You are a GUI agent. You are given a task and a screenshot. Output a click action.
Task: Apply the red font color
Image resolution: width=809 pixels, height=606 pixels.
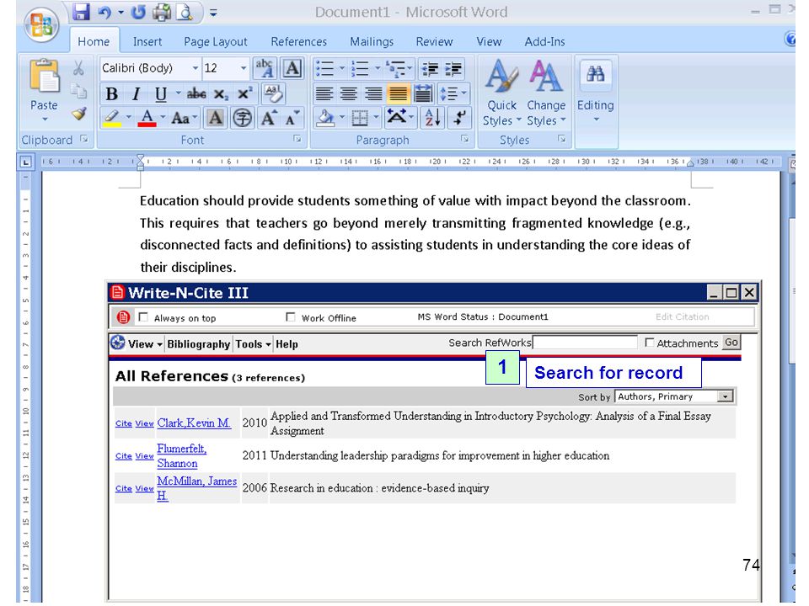(147, 118)
